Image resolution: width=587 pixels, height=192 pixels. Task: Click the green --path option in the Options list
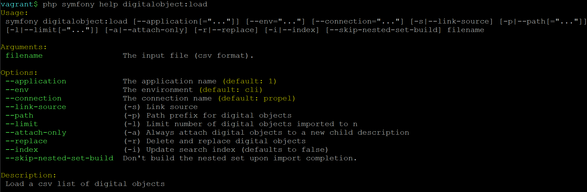tap(19, 116)
